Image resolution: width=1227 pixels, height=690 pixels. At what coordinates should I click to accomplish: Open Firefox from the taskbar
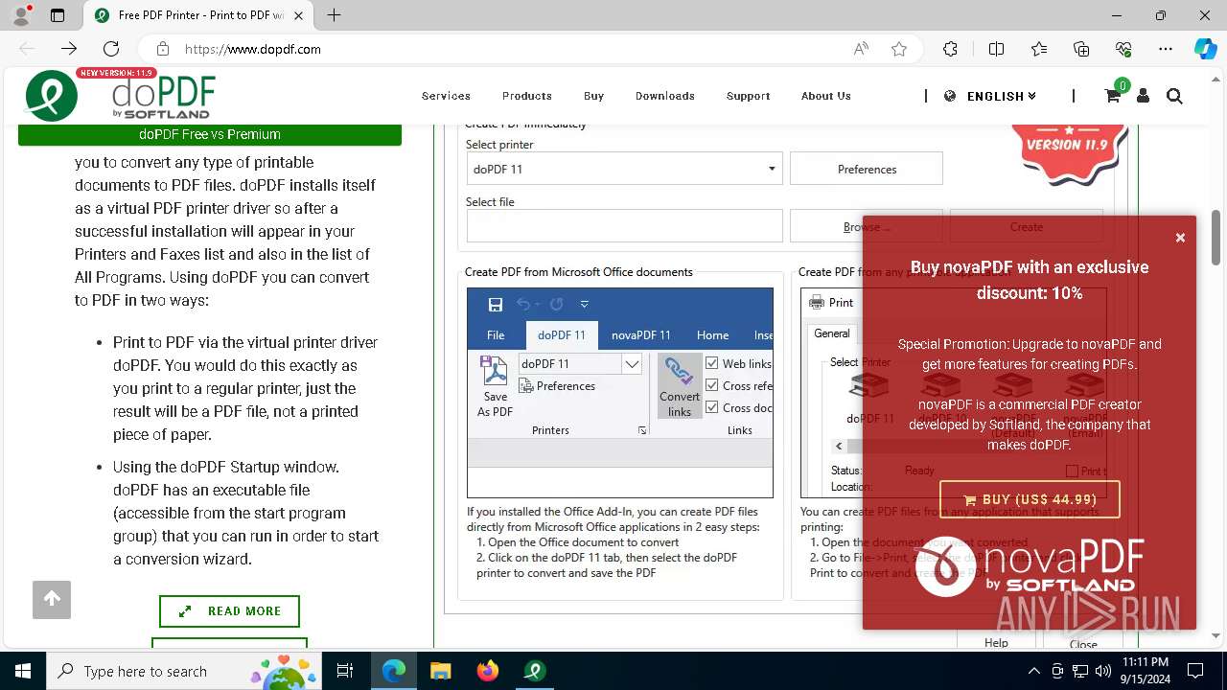click(488, 671)
